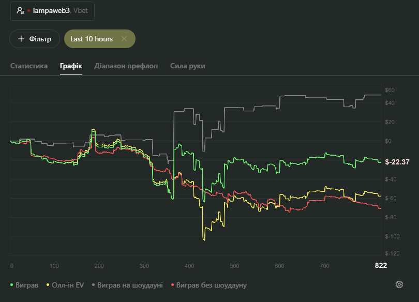
Task: Click red dot beside lampaweb3 name
Action: (x=28, y=10)
